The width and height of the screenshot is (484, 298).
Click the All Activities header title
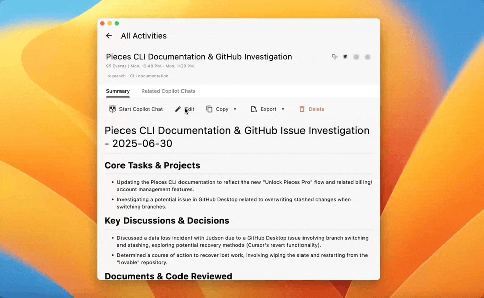[x=144, y=36]
